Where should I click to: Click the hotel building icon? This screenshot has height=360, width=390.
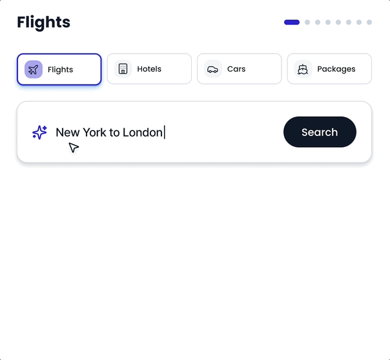pos(123,68)
